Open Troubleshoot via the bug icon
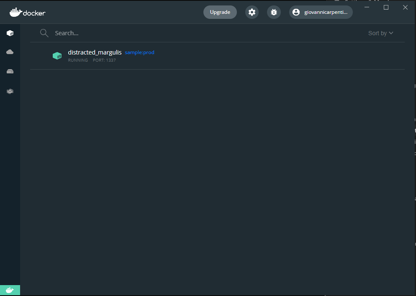Viewport: 416px width, 296px height. [274, 12]
